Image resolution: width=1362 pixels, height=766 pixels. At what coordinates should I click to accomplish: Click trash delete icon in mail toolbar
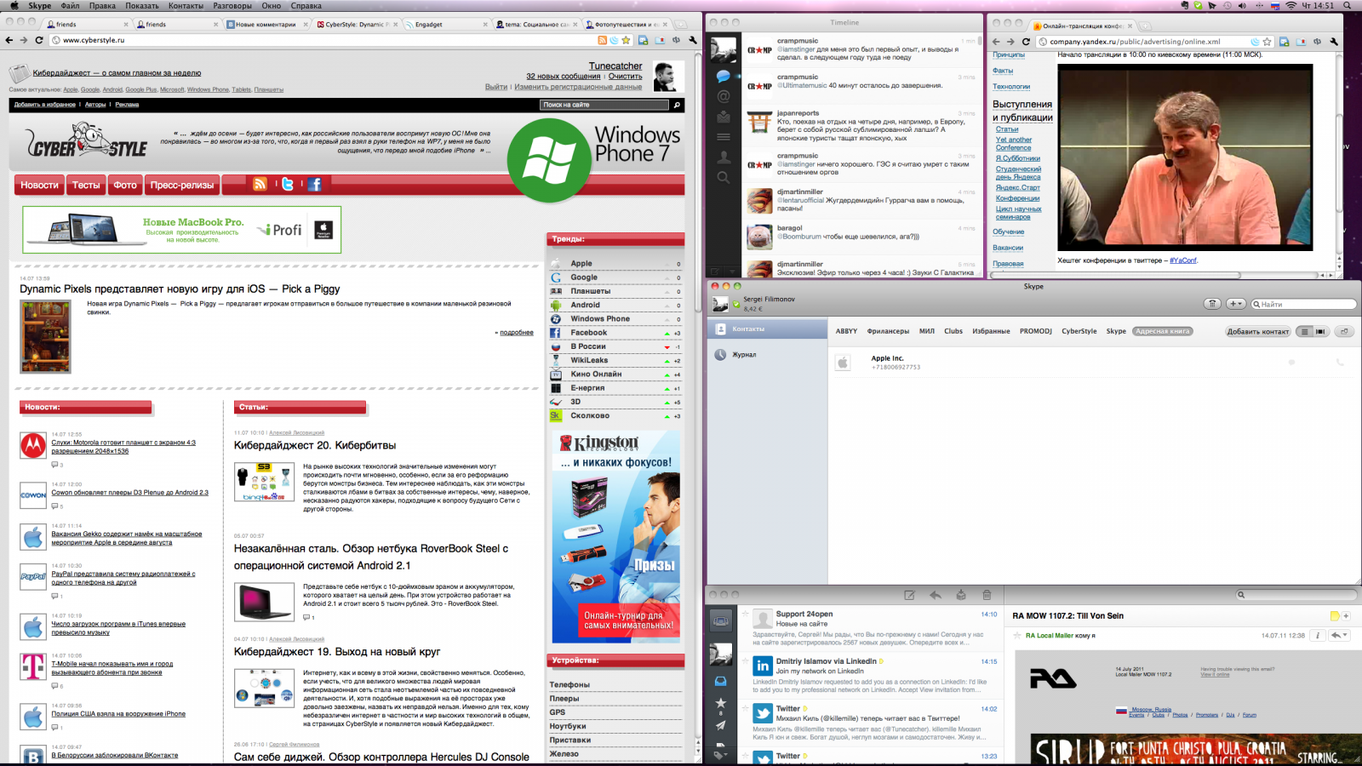coord(987,595)
